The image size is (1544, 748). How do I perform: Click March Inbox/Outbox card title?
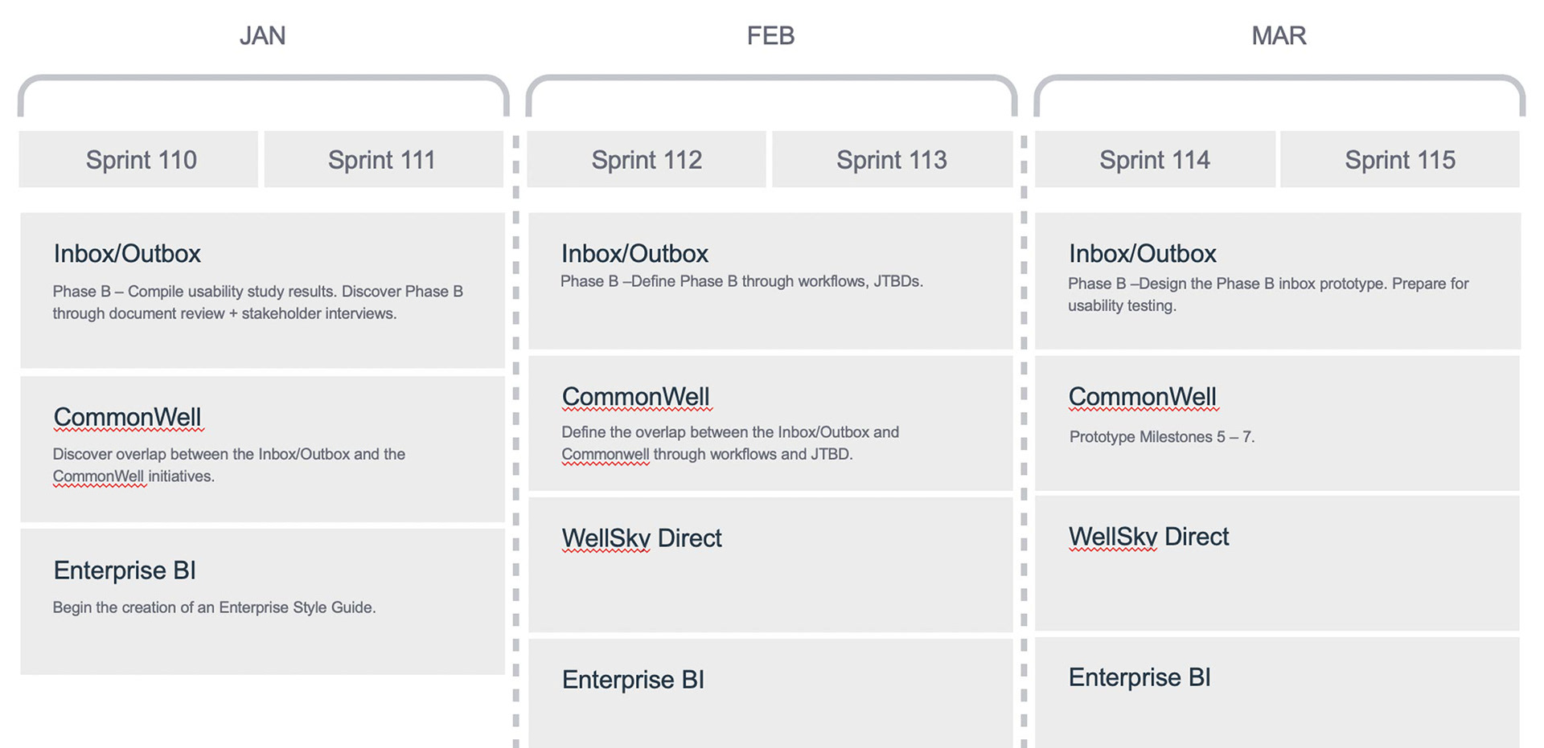click(x=1142, y=253)
